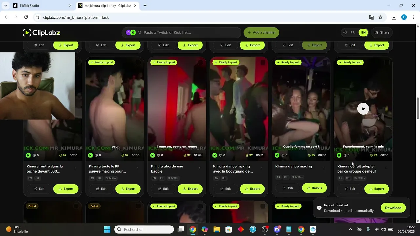Click the score 95 flame icon
420x236 pixels.
click(309, 155)
